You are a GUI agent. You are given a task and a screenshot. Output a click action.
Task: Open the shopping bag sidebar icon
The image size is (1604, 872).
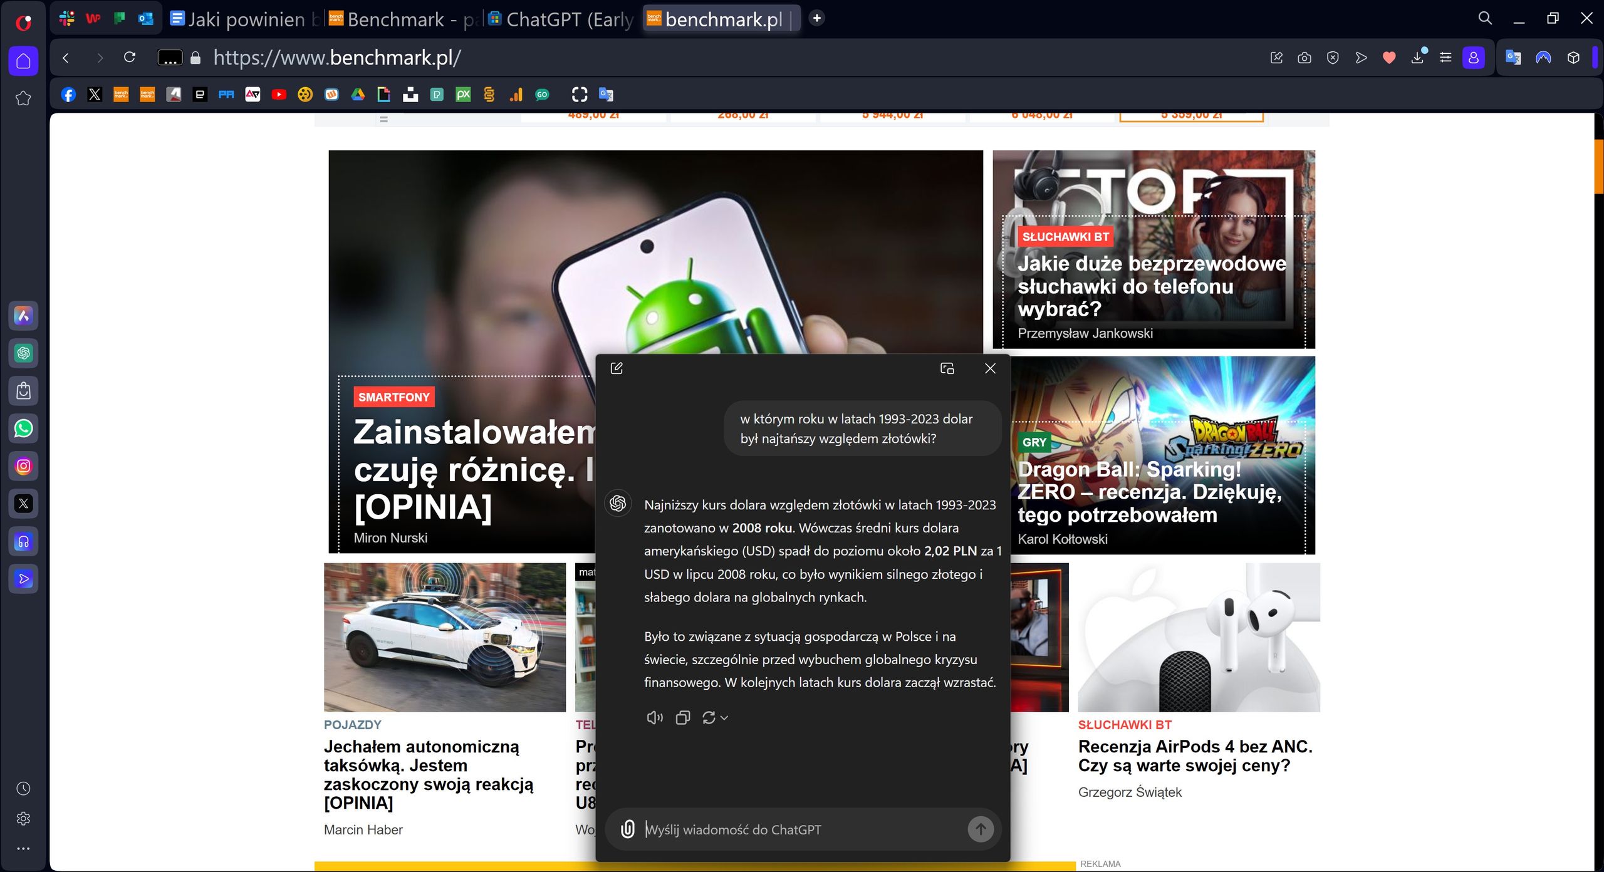[23, 391]
